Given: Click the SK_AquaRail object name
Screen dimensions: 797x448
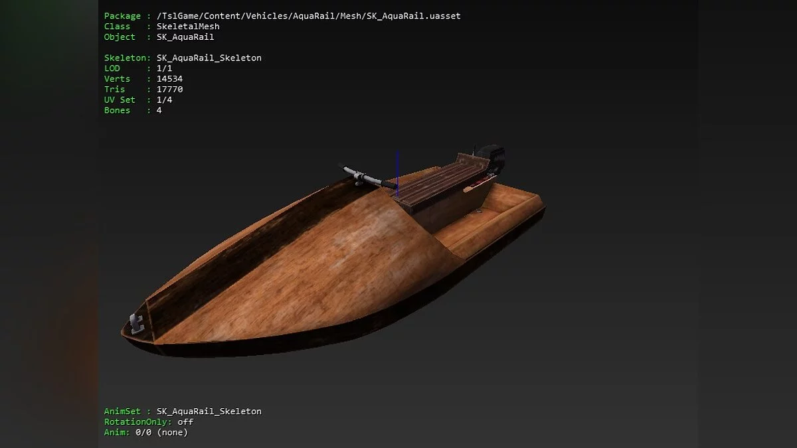Looking at the screenshot, I should click(185, 37).
